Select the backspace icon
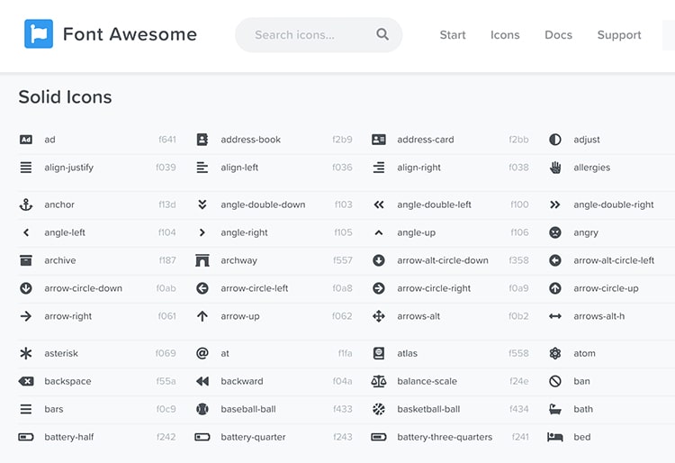 [x=26, y=381]
